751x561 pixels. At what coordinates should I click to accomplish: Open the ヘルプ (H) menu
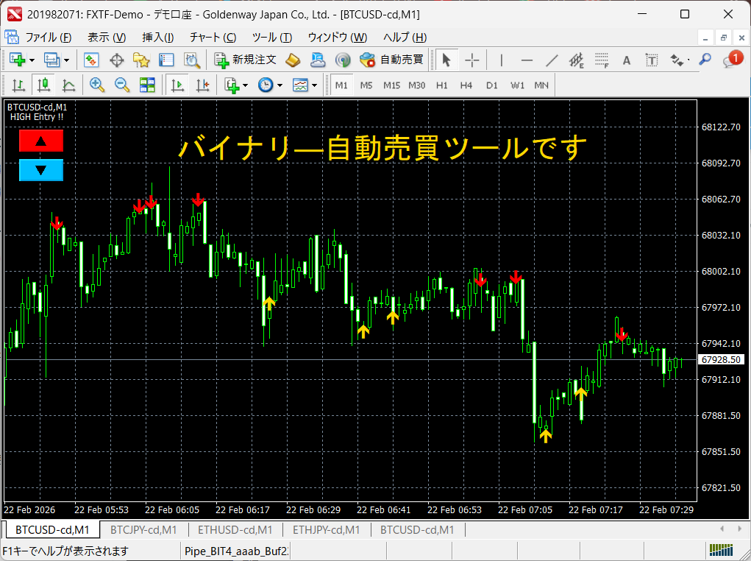[x=405, y=38]
